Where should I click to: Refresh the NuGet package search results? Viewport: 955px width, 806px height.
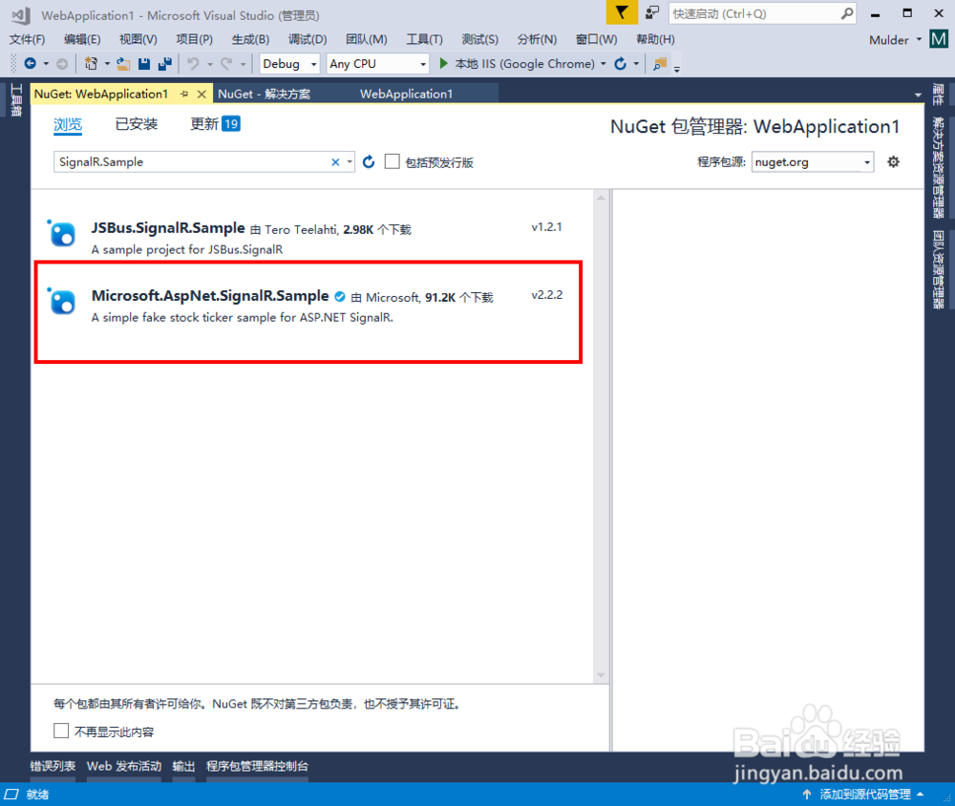pos(369,161)
